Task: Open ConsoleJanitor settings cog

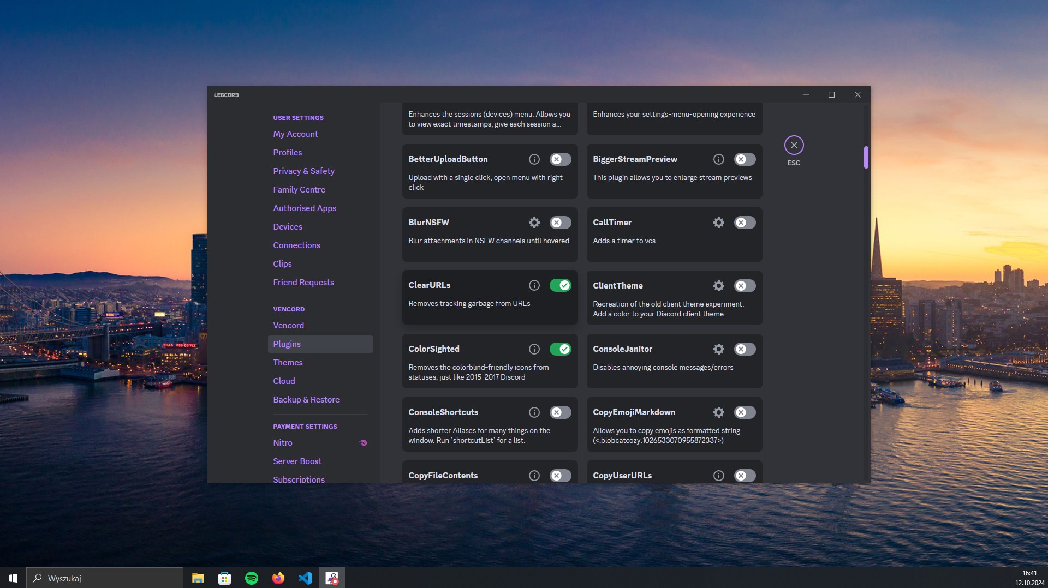Action: 718,349
